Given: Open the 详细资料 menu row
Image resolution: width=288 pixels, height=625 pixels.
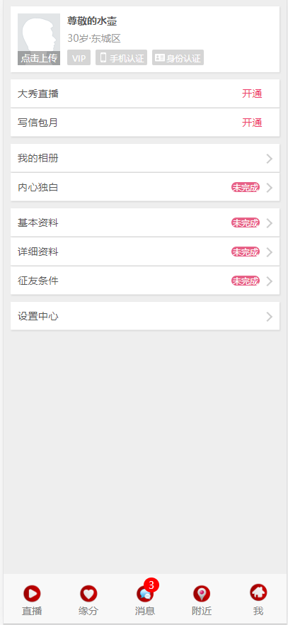Looking at the screenshot, I should pos(145,252).
